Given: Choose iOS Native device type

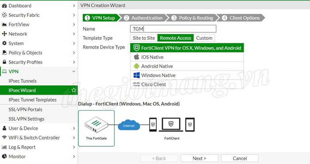Looking at the screenshot, I should coord(187,57).
